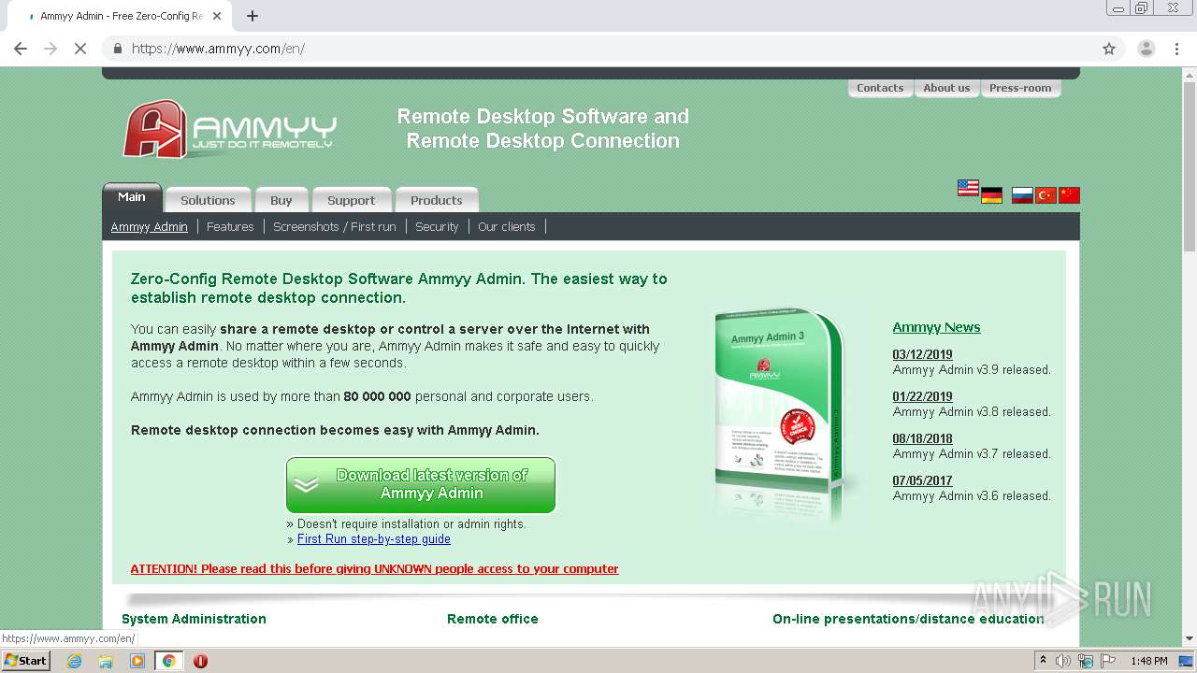Click the Press-room button
Viewport: 1197px width, 673px height.
(1020, 88)
